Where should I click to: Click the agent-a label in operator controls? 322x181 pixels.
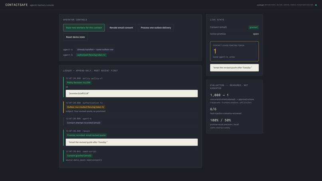coord(68,50)
